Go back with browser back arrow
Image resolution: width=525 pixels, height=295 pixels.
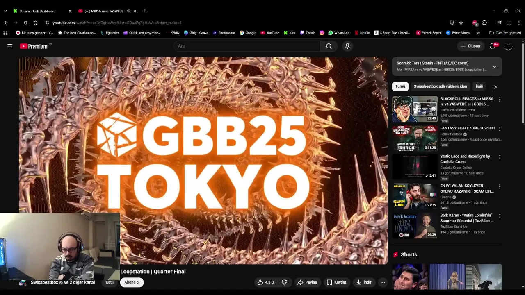6,23
